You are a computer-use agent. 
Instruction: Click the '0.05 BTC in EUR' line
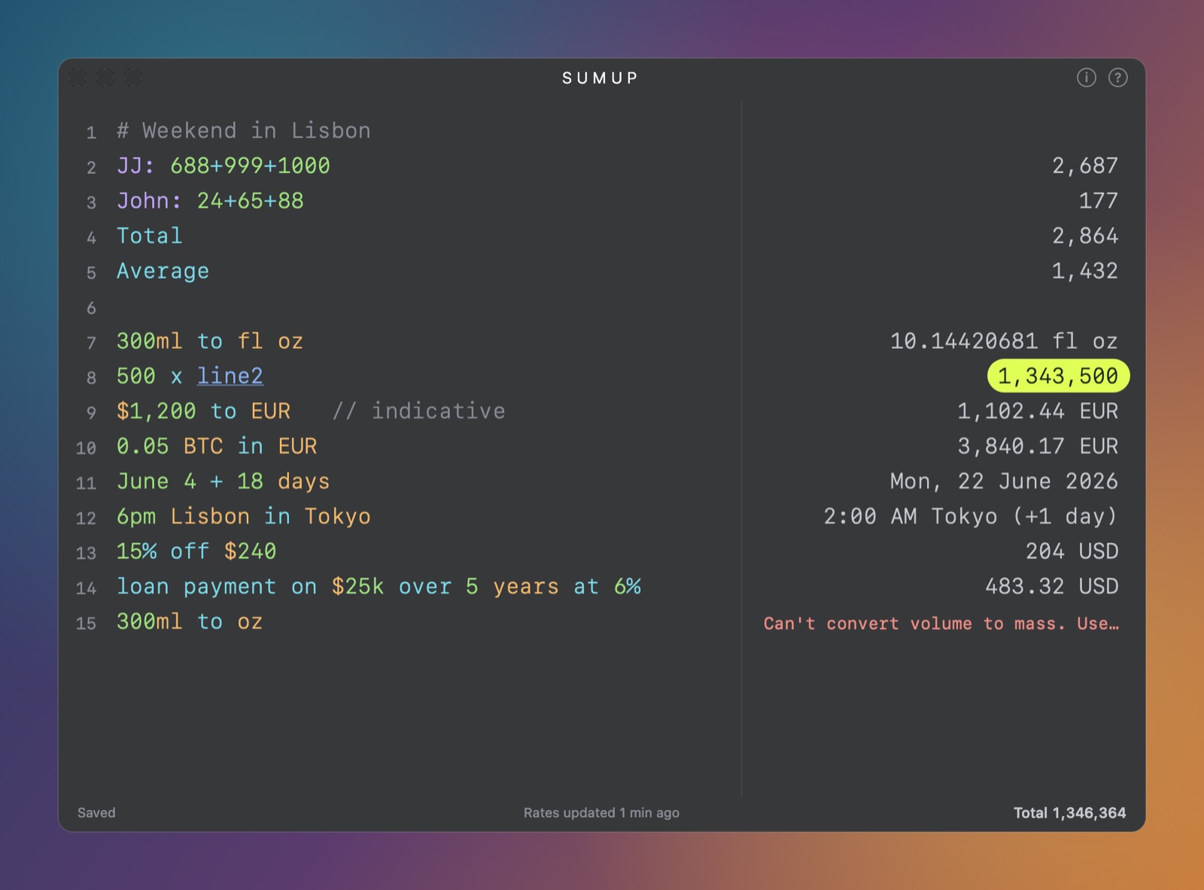217,447
